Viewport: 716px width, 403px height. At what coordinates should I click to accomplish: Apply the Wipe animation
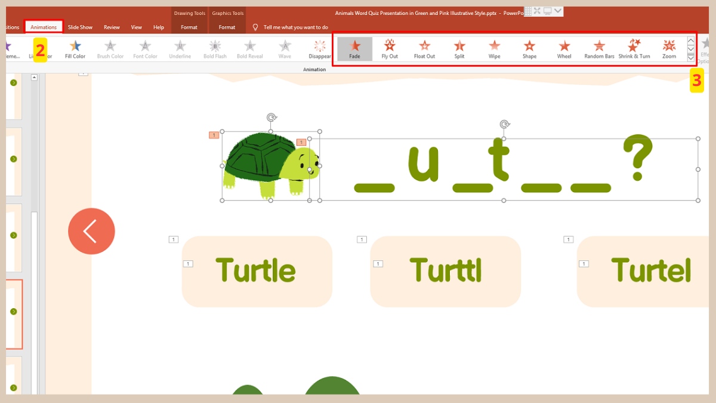point(494,48)
